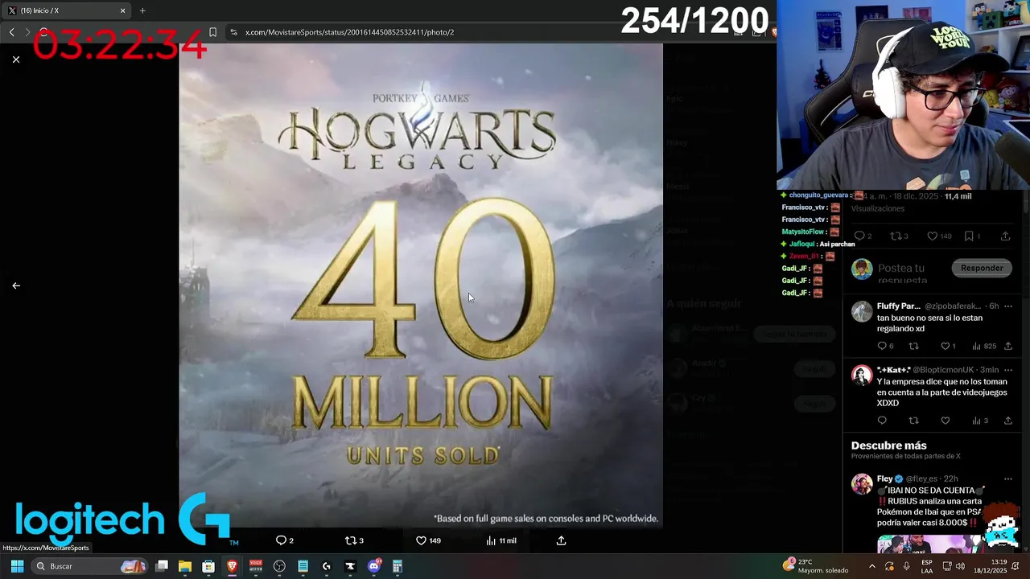This screenshot has height=579, width=1030.
Task: Open the Windows Start menu
Action: (x=17, y=566)
